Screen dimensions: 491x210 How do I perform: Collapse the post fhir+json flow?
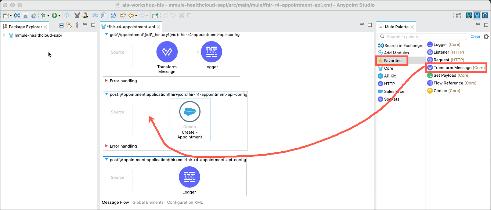(x=106, y=94)
